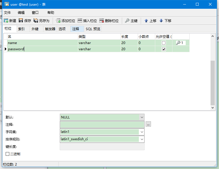Click the ... button next to 注释 field
The image size is (219, 169).
pos(148,124)
